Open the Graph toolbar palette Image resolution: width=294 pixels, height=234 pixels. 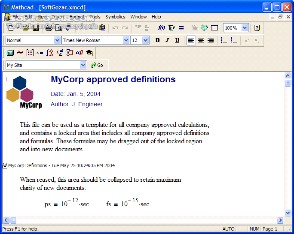[x=20, y=53]
